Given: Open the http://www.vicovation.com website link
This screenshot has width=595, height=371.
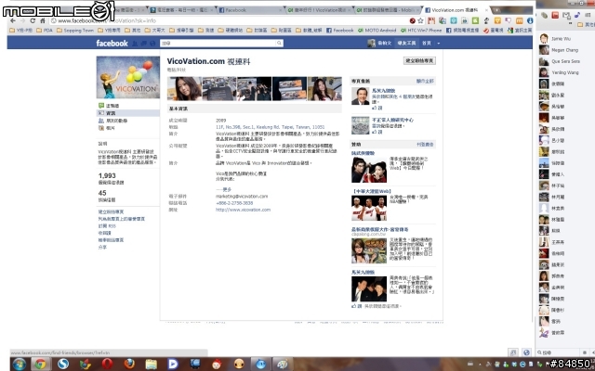Looking at the screenshot, I should coord(243,210).
